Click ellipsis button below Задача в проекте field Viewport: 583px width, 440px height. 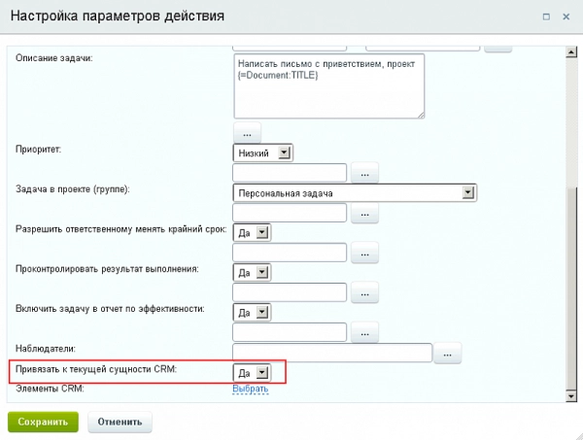tap(363, 213)
